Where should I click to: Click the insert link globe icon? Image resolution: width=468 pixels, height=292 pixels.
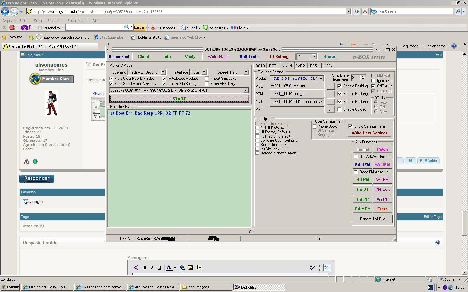[x=183, y=268]
